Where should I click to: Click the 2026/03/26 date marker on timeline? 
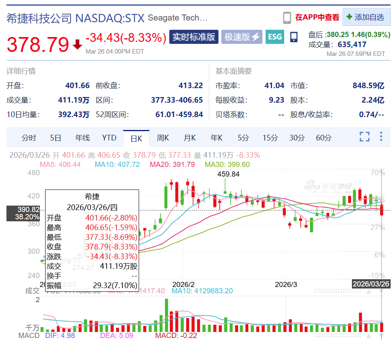[371, 284]
